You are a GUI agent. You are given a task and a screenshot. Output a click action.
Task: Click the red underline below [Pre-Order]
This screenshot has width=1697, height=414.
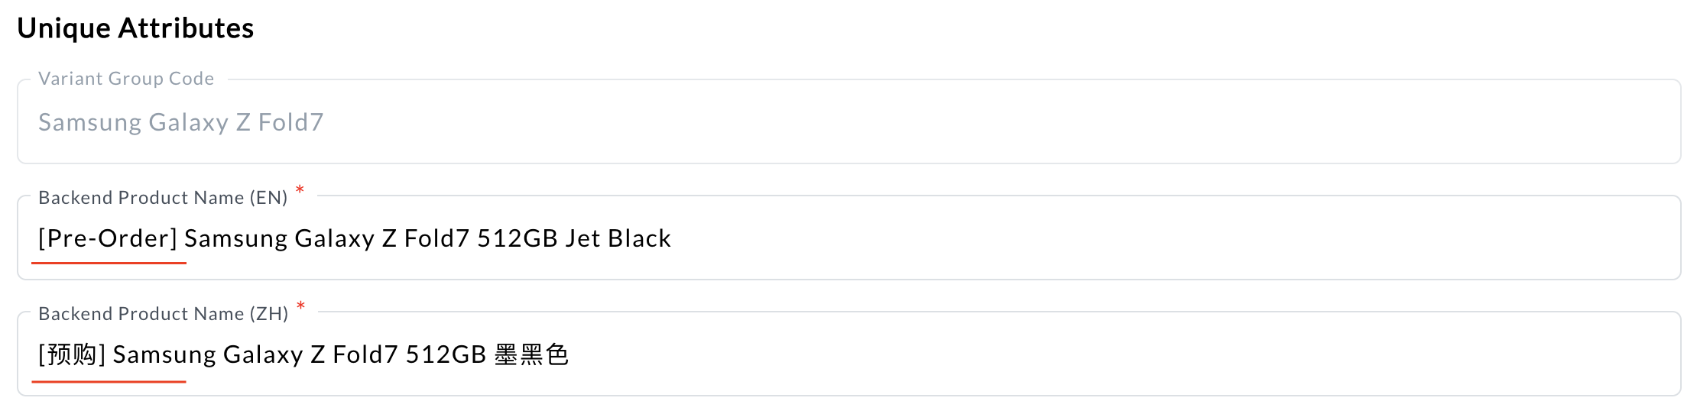coord(109,263)
